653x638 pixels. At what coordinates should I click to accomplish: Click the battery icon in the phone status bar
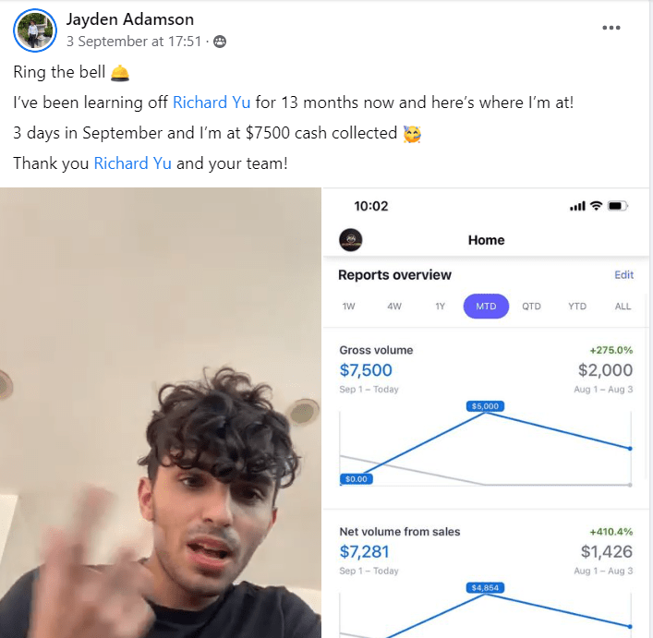[x=618, y=206]
